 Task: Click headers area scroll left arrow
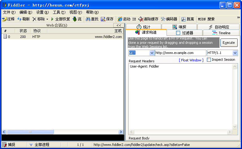pyautogui.click(x=131, y=132)
